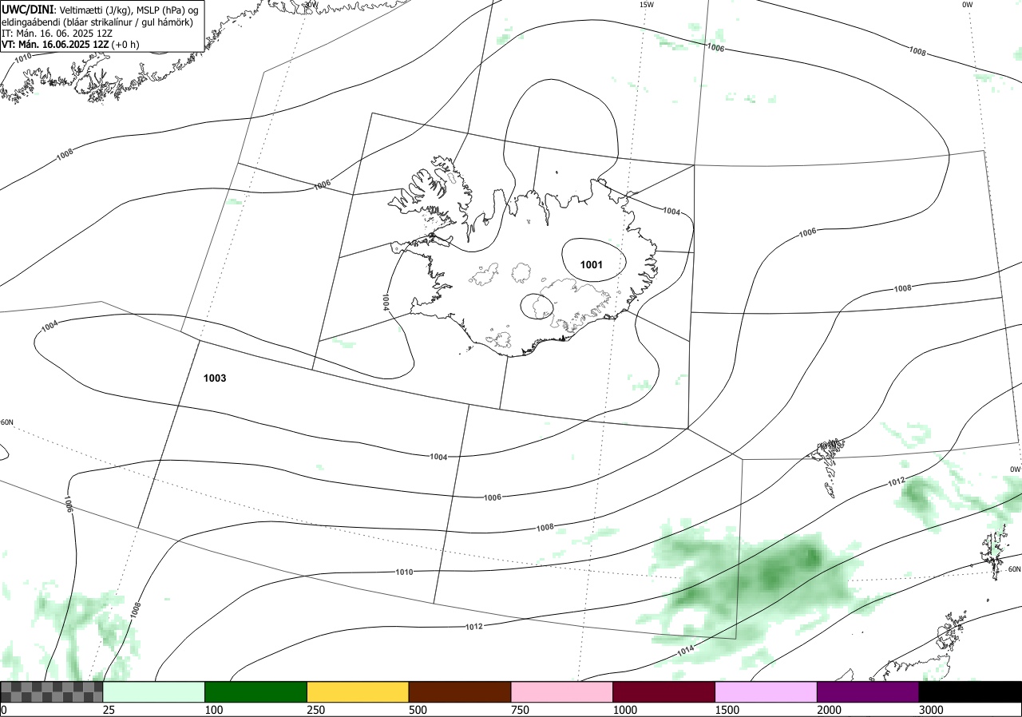Viewport: 1022px width, 717px height.
Task: Click the VT valid time line (+0 h)
Action: pos(70,45)
